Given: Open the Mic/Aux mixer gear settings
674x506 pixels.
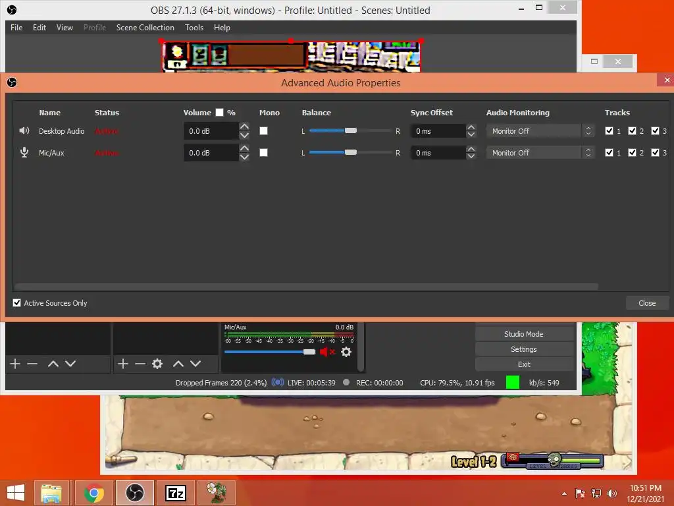Looking at the screenshot, I should 346,352.
